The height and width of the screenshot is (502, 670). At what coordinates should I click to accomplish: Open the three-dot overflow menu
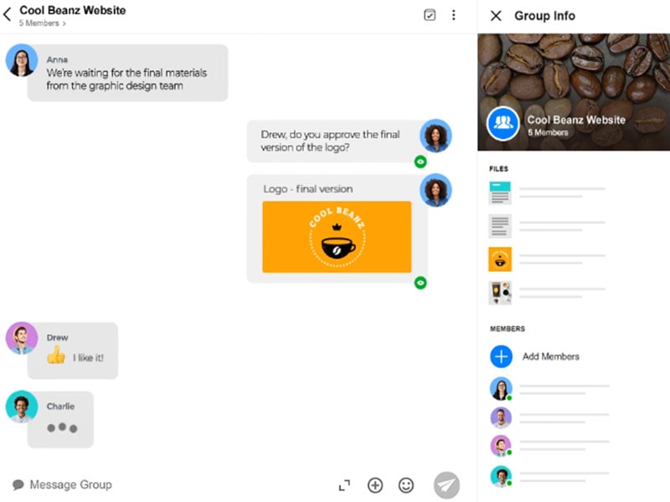pyautogui.click(x=453, y=14)
